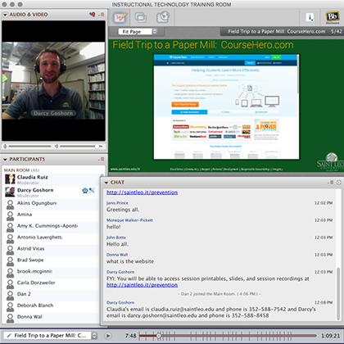Open the saintleo.it/prevention link at chat top
The width and height of the screenshot is (344, 344).
tap(142, 192)
